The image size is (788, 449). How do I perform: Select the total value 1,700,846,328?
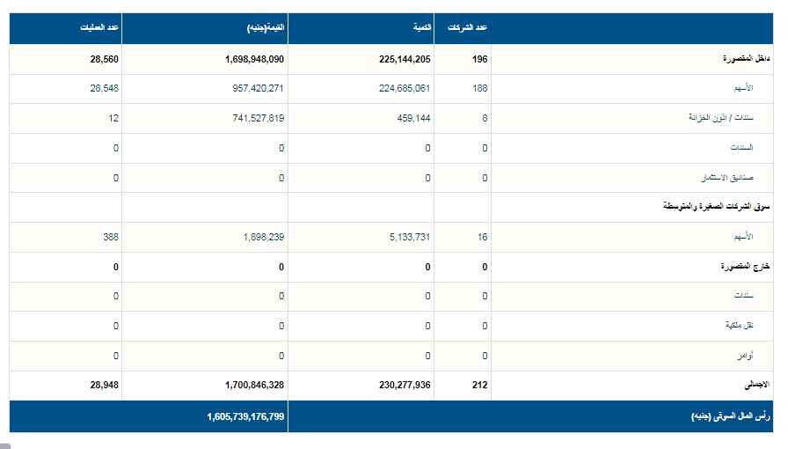248,385
